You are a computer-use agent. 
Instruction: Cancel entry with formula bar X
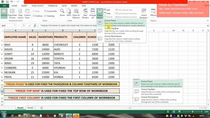(24, 26)
